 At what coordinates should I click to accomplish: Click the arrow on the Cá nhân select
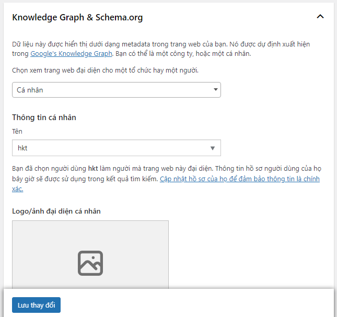tap(216, 90)
